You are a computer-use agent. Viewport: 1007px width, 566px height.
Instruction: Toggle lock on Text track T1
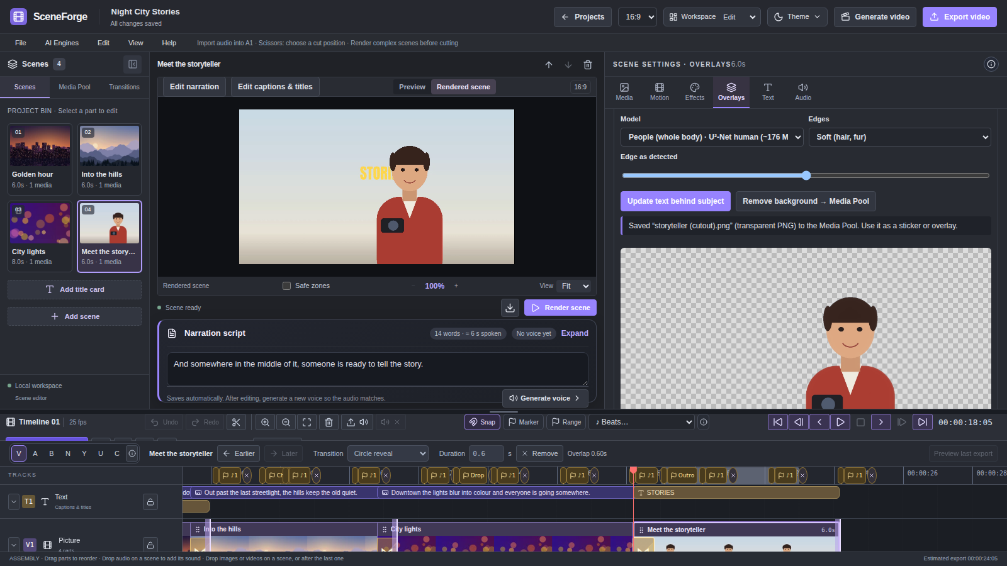coord(150,502)
